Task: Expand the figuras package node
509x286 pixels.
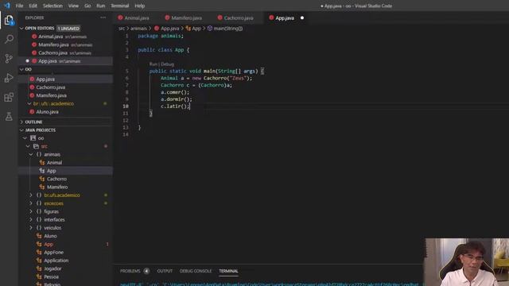Action: [31, 211]
